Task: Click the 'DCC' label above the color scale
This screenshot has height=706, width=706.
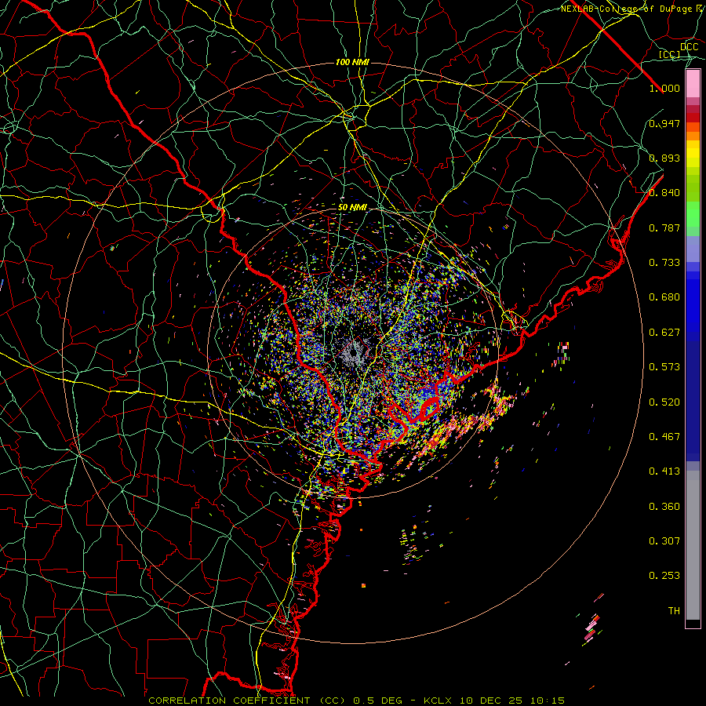Action: pos(689,47)
